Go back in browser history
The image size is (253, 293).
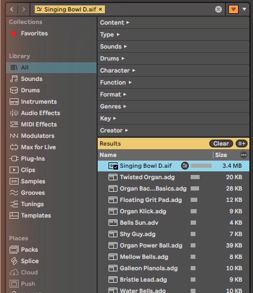point(12,9)
